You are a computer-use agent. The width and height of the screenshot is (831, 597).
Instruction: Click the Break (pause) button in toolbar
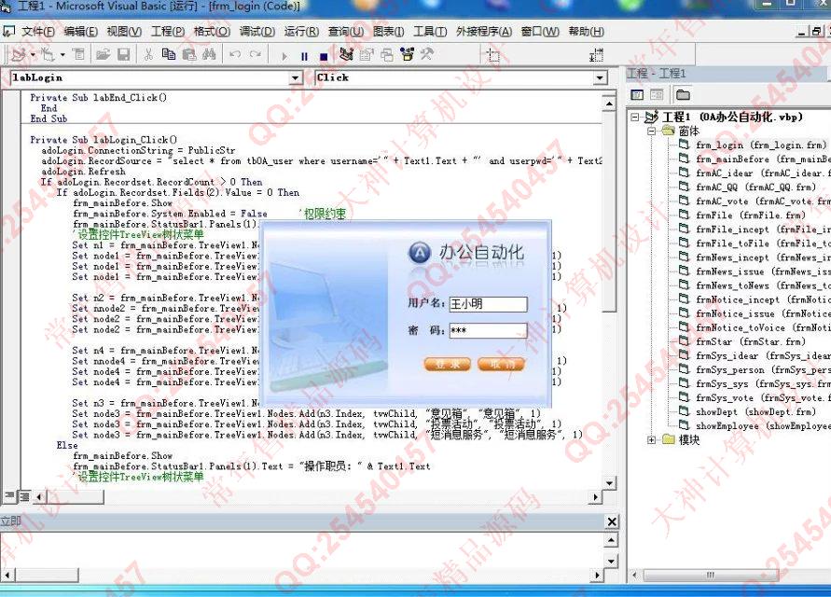point(304,56)
